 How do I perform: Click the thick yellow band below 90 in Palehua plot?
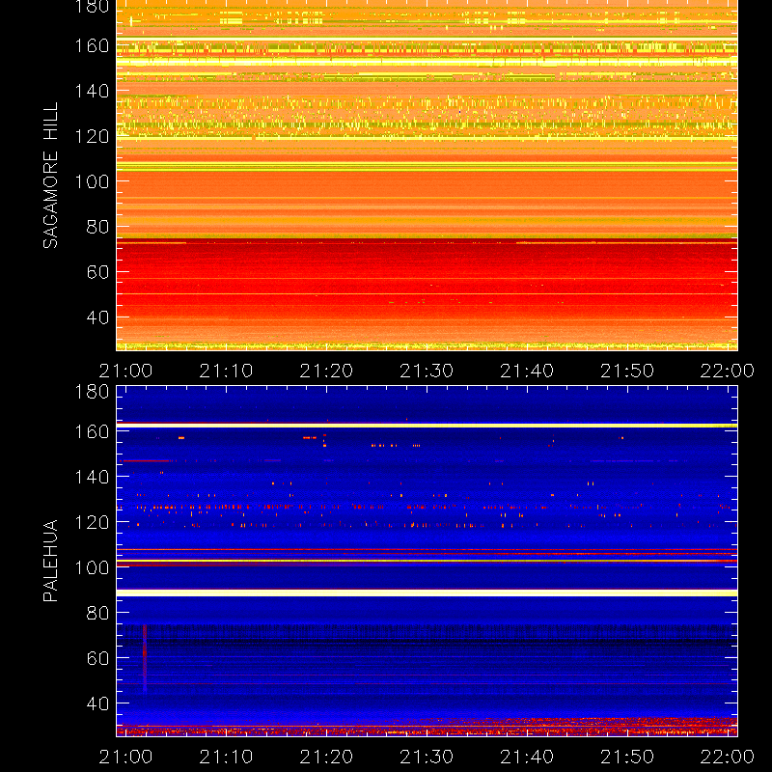click(427, 593)
